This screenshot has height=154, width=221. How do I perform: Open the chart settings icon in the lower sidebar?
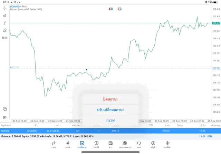click(x=5, y=109)
